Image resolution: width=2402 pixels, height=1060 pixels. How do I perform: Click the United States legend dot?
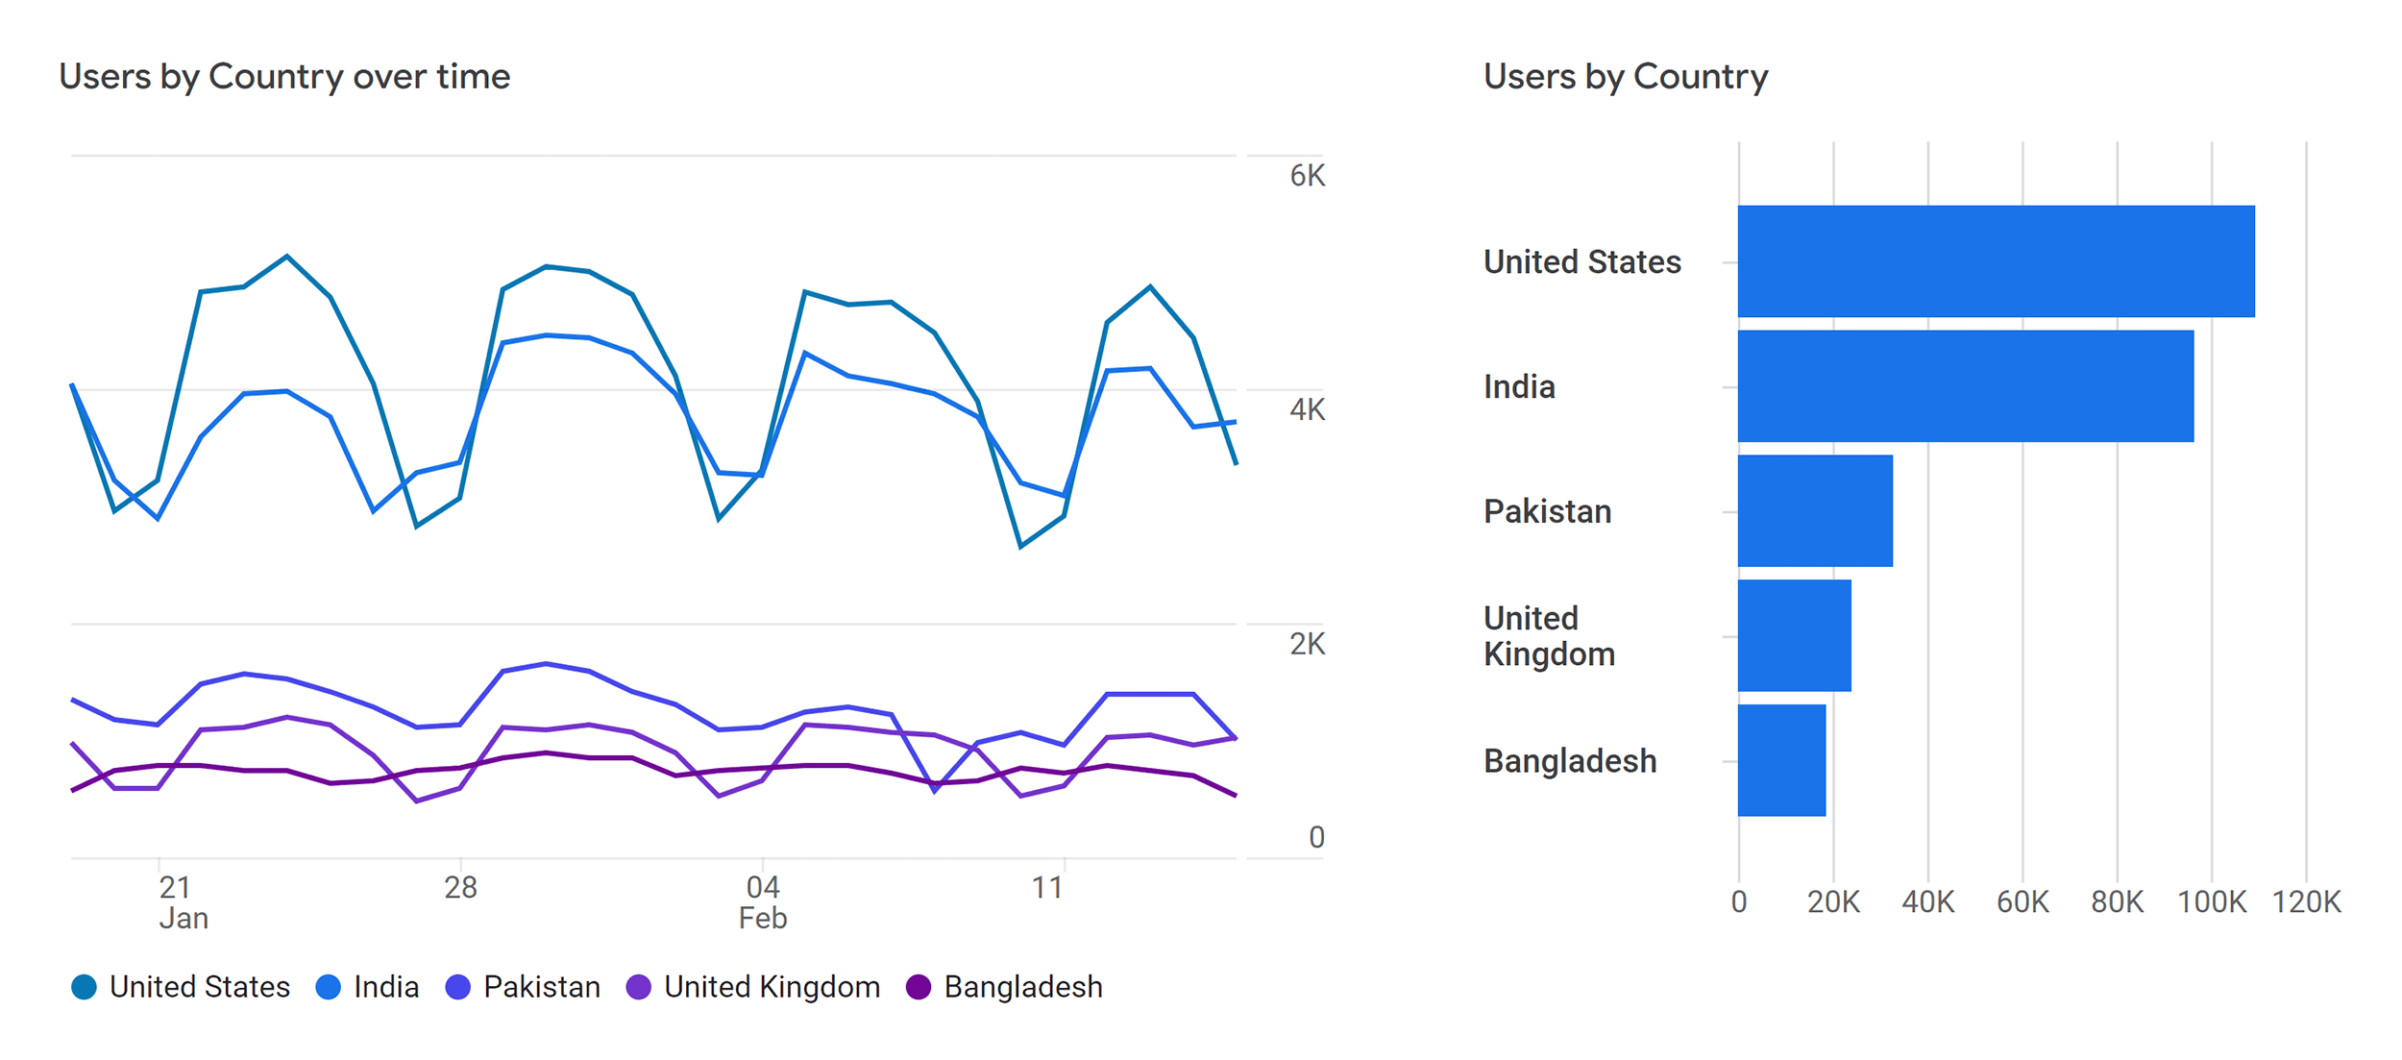tap(84, 987)
